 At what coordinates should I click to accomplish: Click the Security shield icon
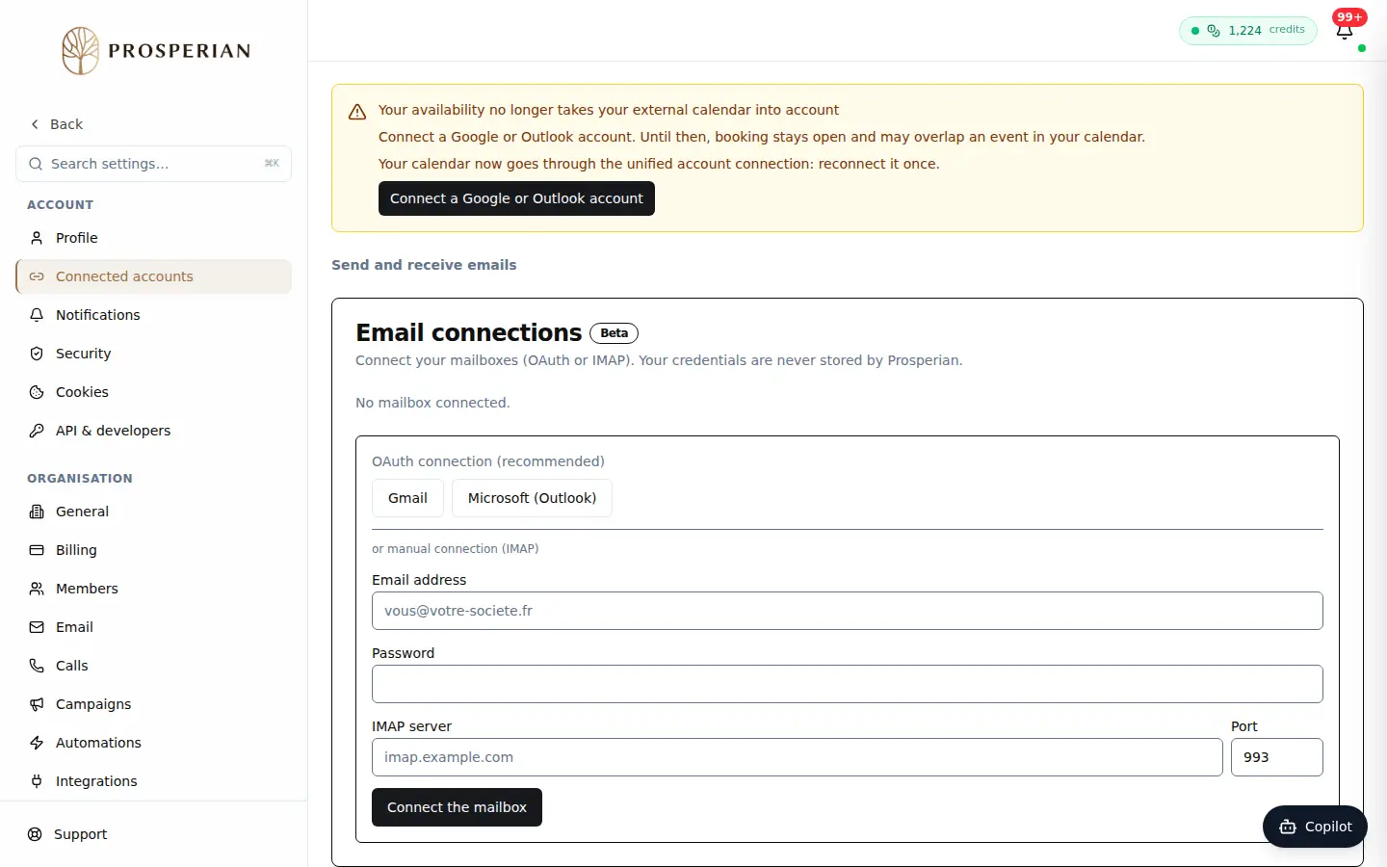[x=37, y=354]
